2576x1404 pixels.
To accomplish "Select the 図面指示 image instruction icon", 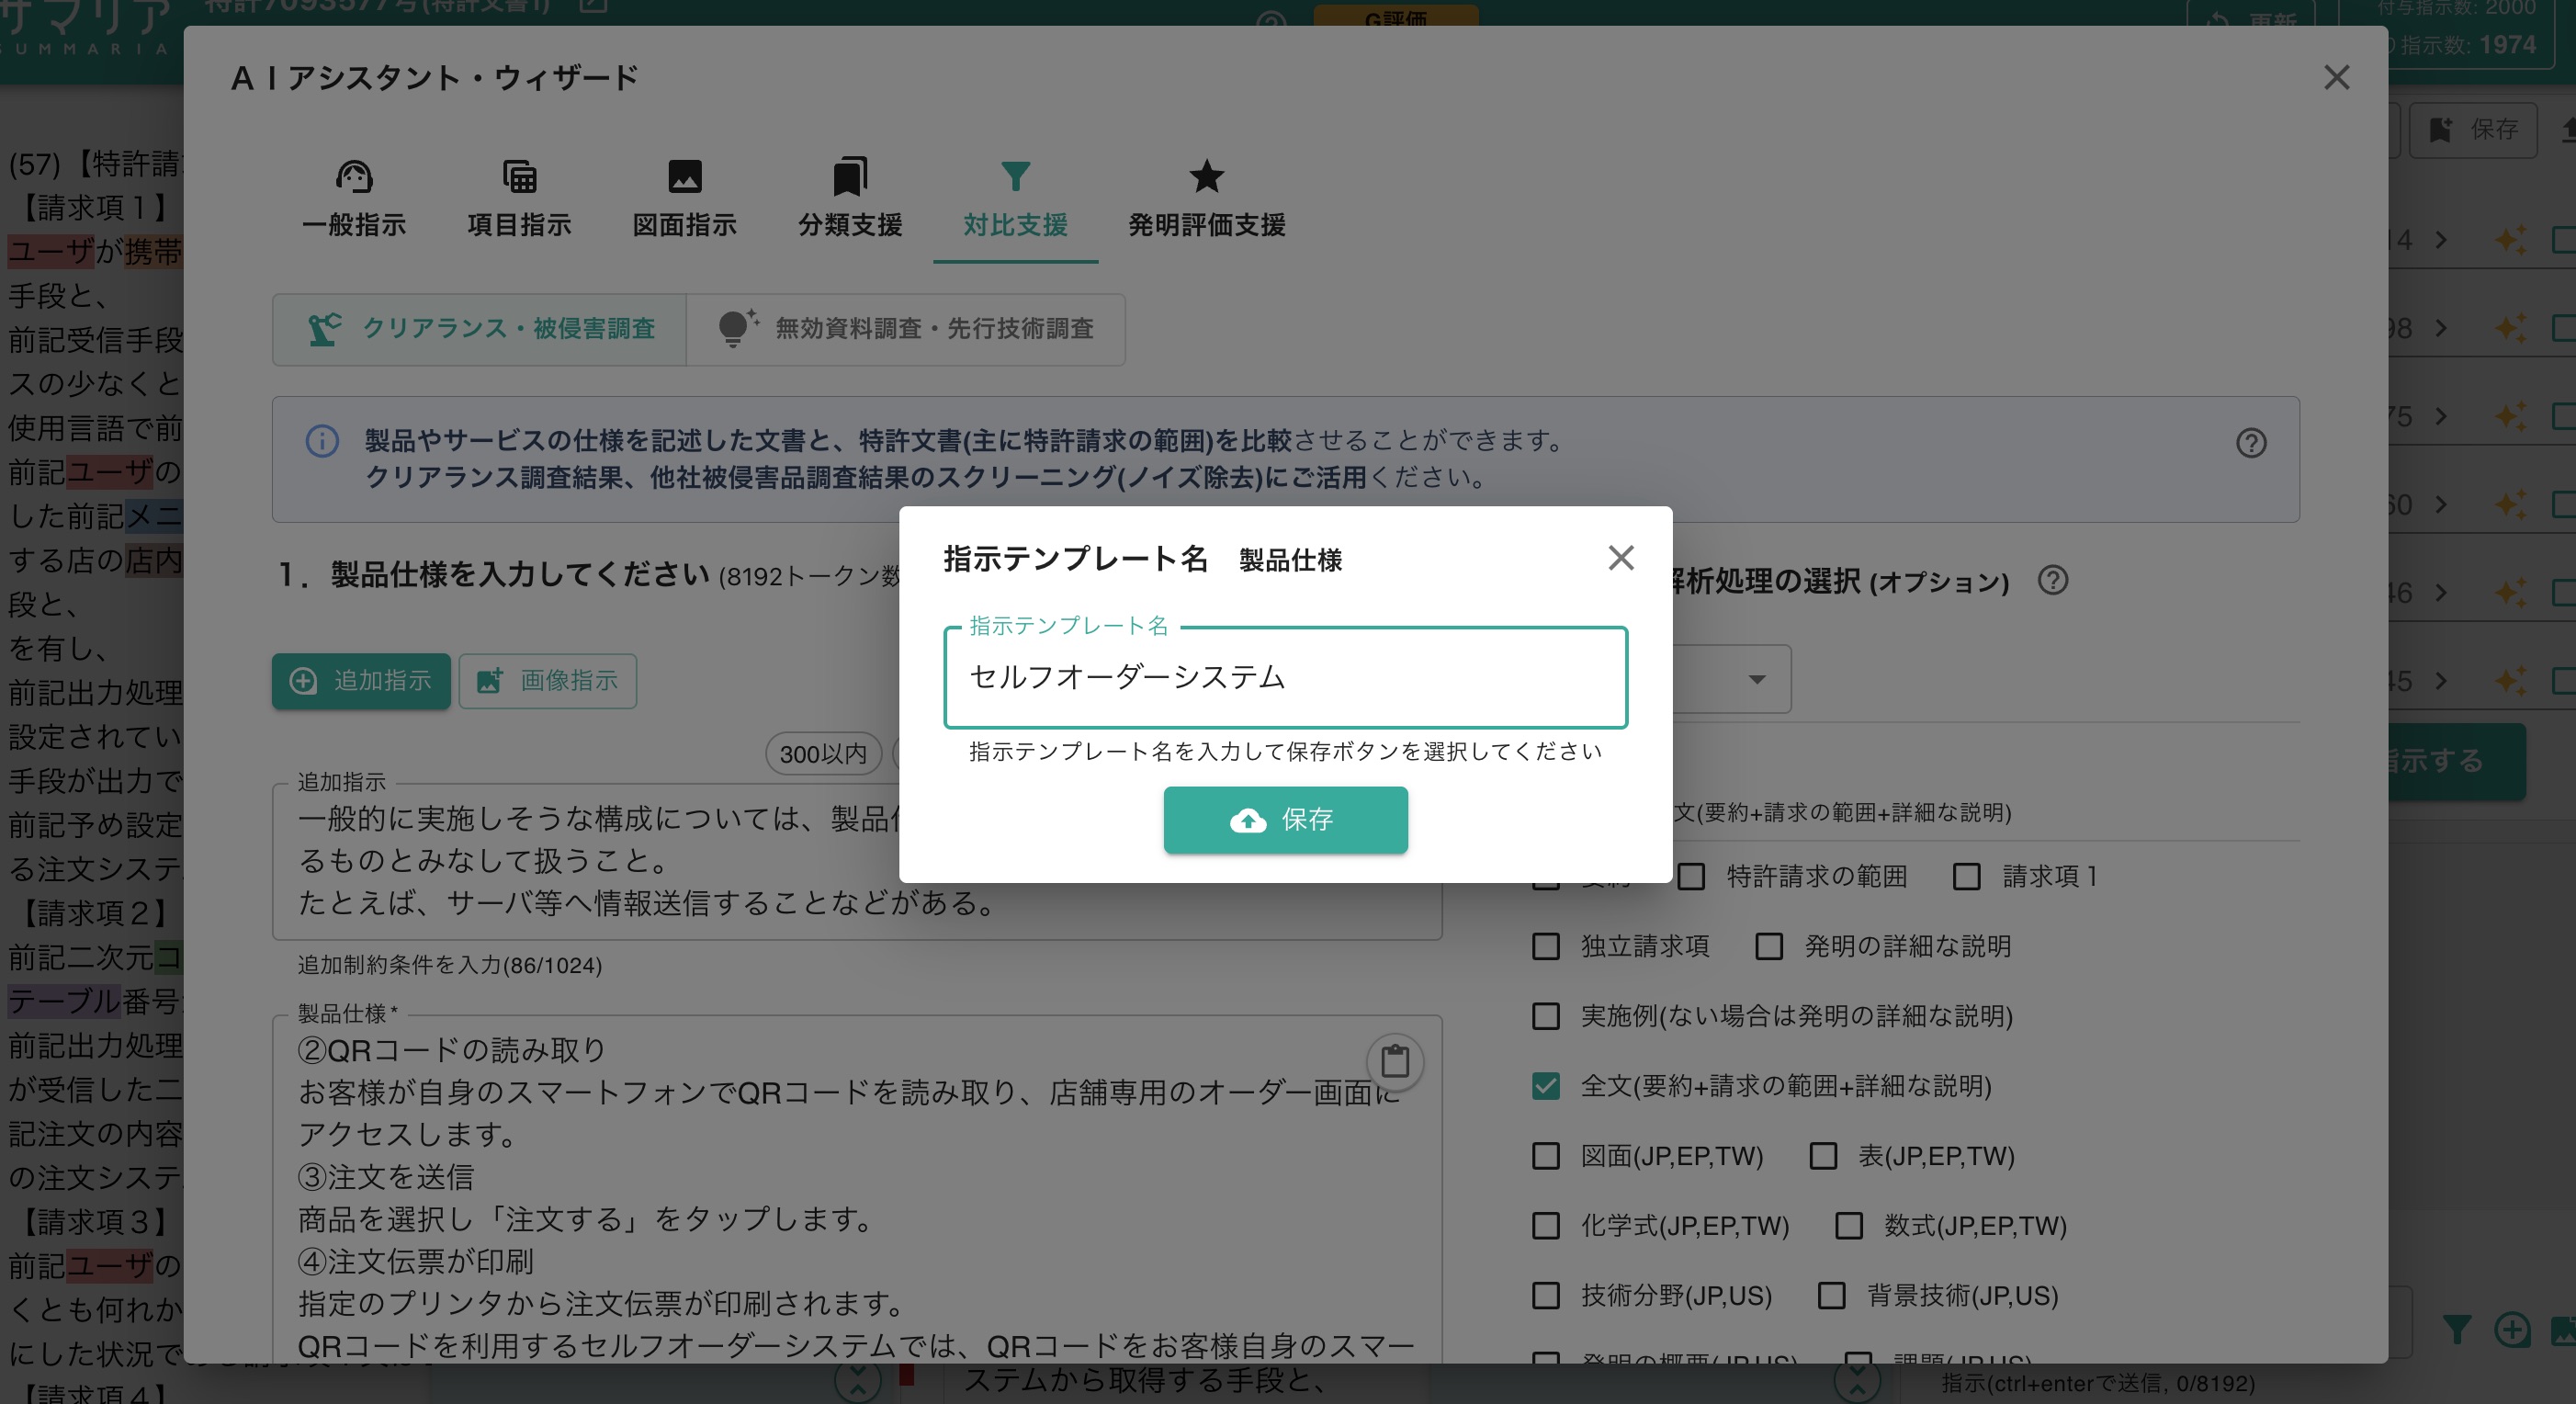I will pyautogui.click(x=686, y=178).
